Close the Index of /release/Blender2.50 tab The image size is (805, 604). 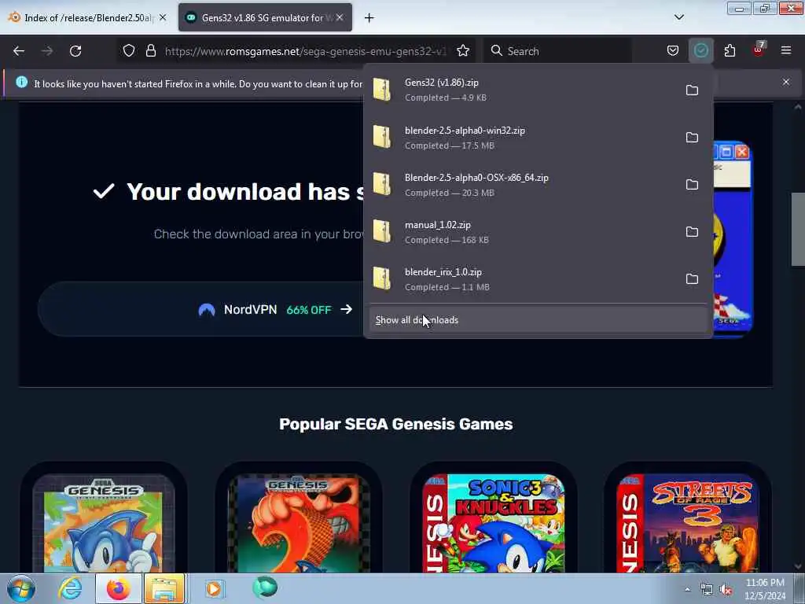[x=163, y=17]
